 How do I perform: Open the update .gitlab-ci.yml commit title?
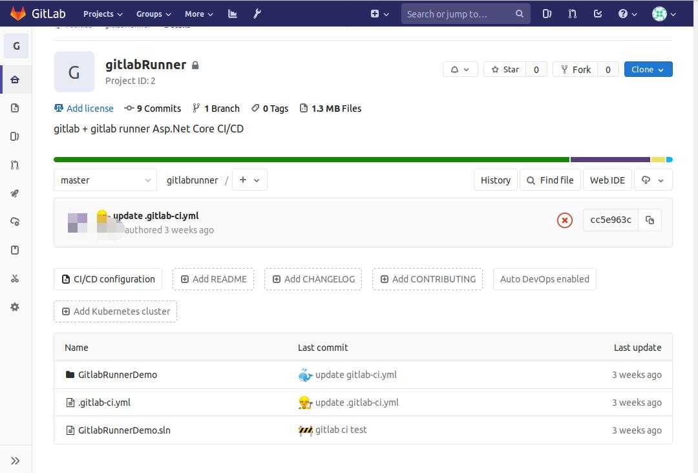coord(156,216)
